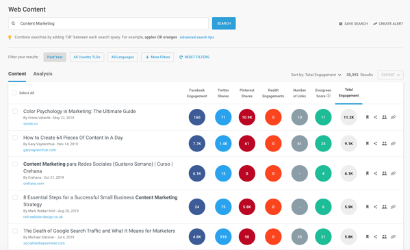Open the Export dropdown
Image resolution: width=410 pixels, height=250 pixels.
click(390, 75)
